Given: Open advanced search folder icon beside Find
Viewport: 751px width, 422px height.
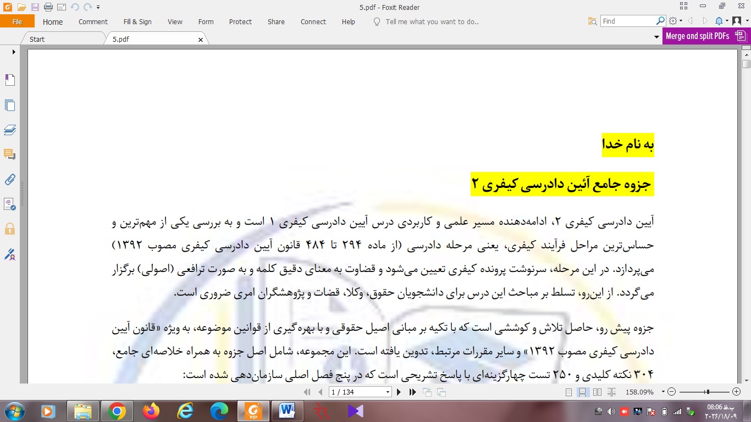Looking at the screenshot, I should [592, 21].
